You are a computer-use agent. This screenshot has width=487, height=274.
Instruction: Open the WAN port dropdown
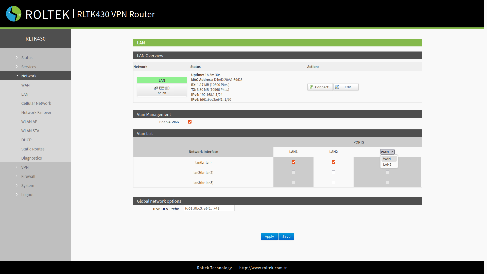point(387,152)
